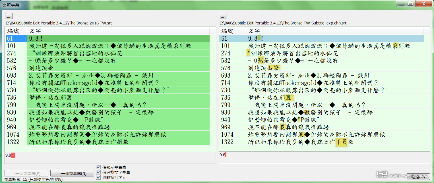
Task: Open file browser button above left subtitle pane
Action: (x=9, y=16)
